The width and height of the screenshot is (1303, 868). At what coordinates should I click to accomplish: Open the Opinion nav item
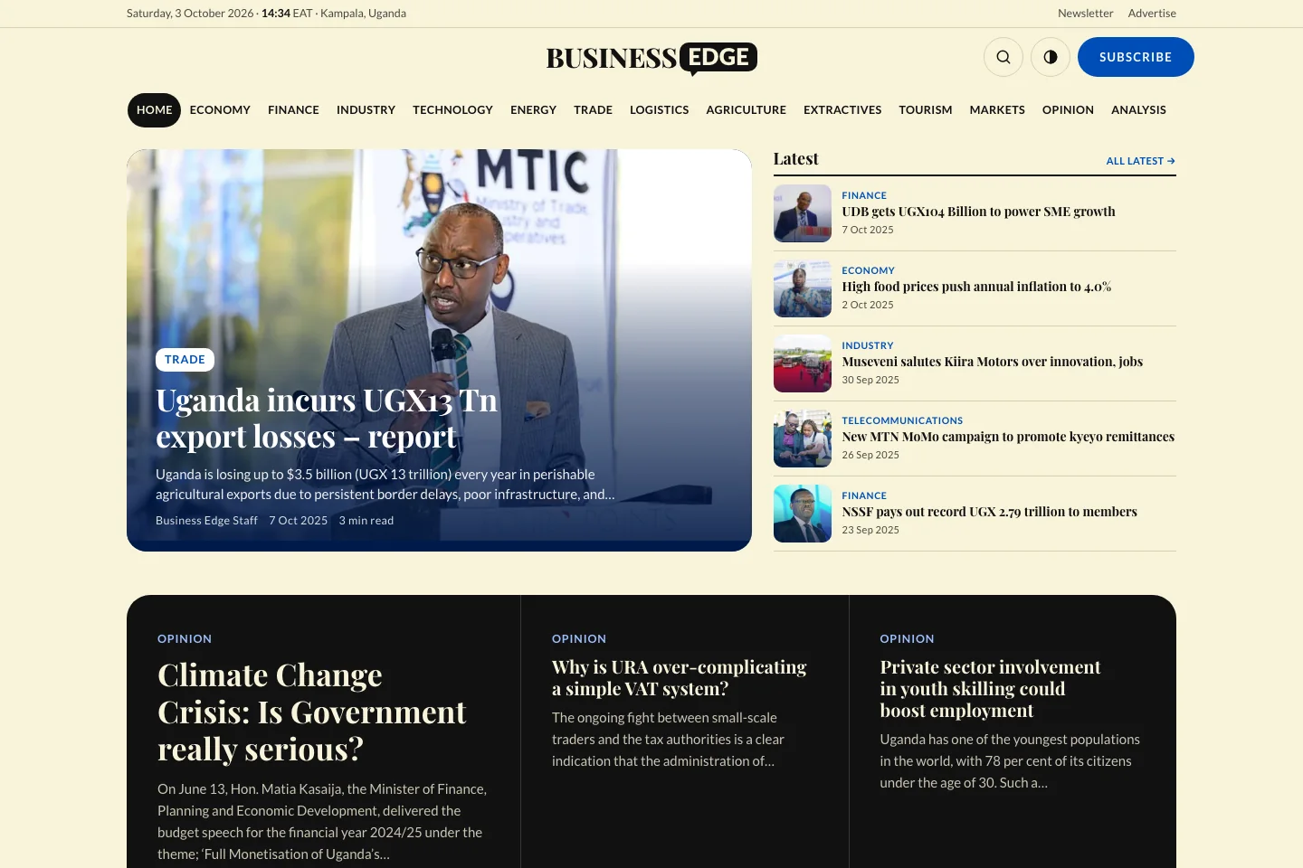1068,110
